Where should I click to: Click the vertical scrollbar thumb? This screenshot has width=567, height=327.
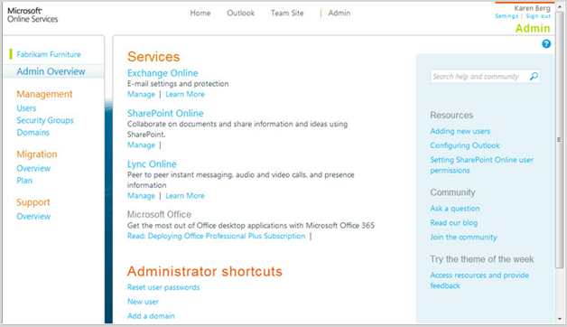click(559, 140)
